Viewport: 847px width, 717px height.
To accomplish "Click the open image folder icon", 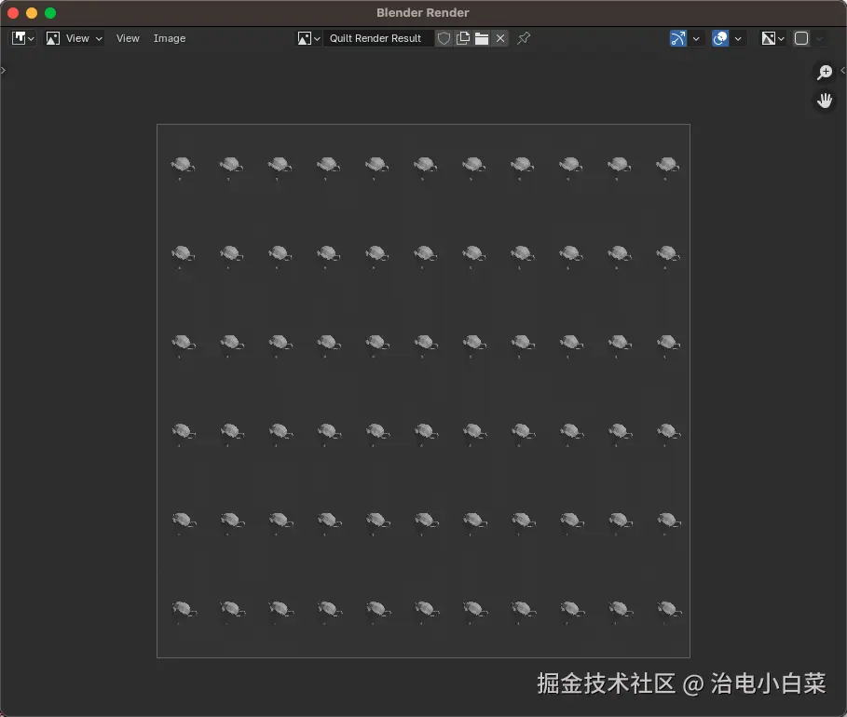I will pos(482,38).
